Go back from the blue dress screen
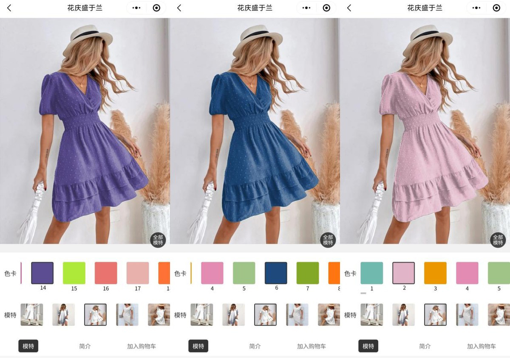Image resolution: width=510 pixels, height=358 pixels. [x=179, y=8]
